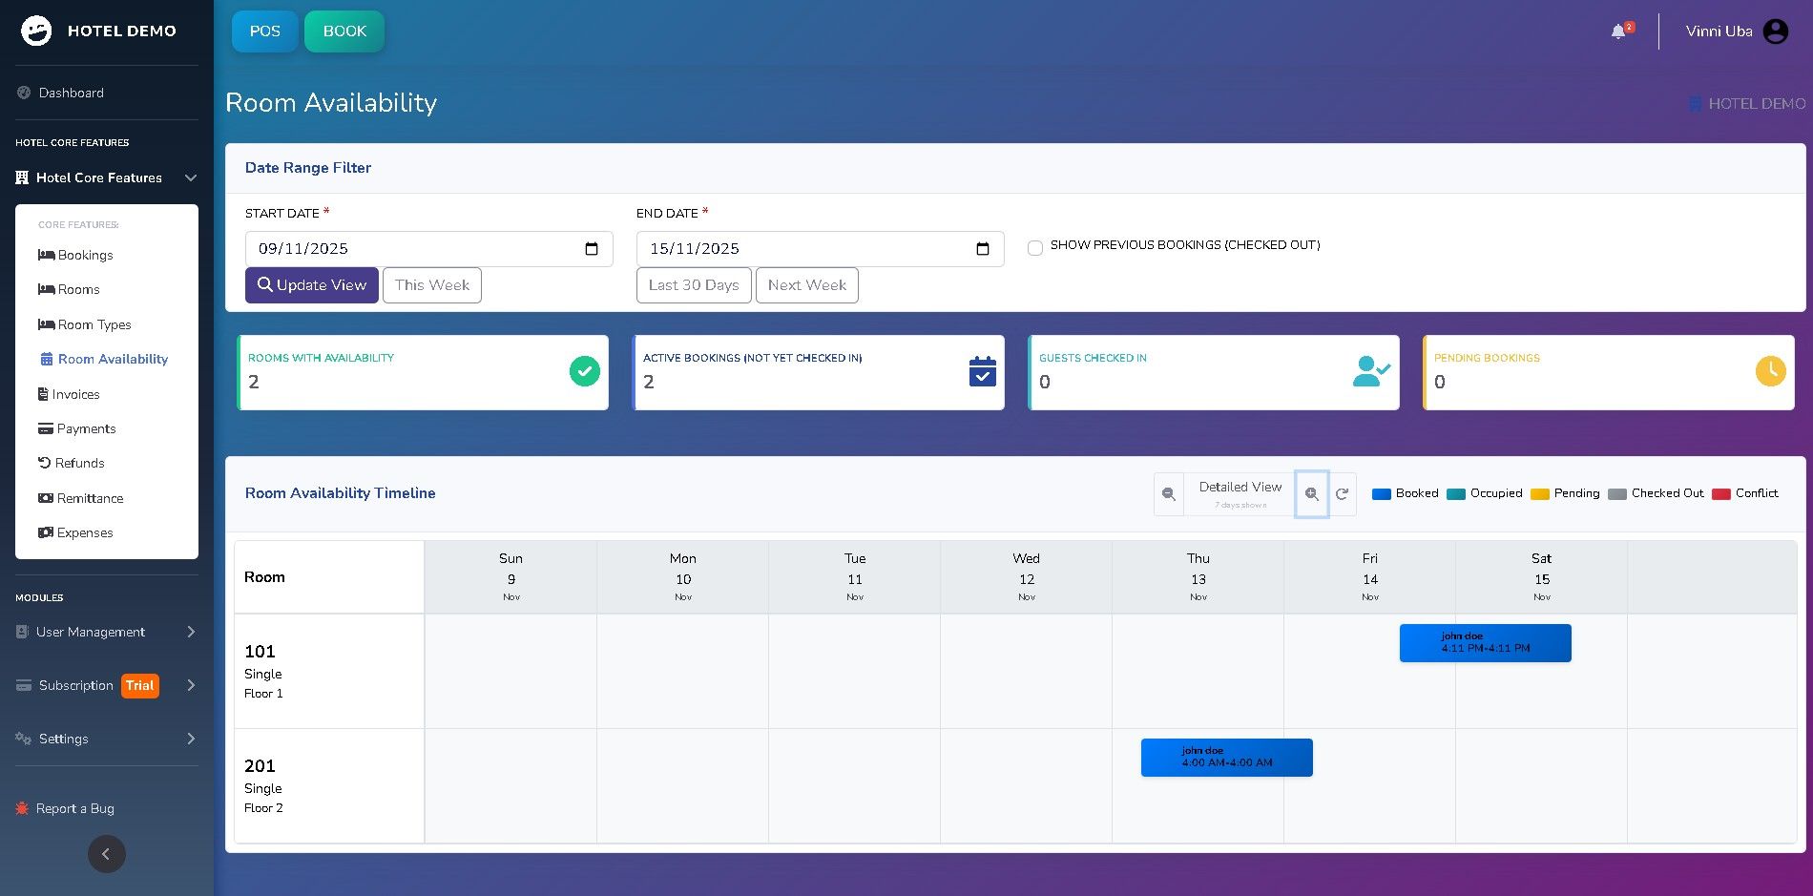Click the Detailed View label

pos(1240,487)
